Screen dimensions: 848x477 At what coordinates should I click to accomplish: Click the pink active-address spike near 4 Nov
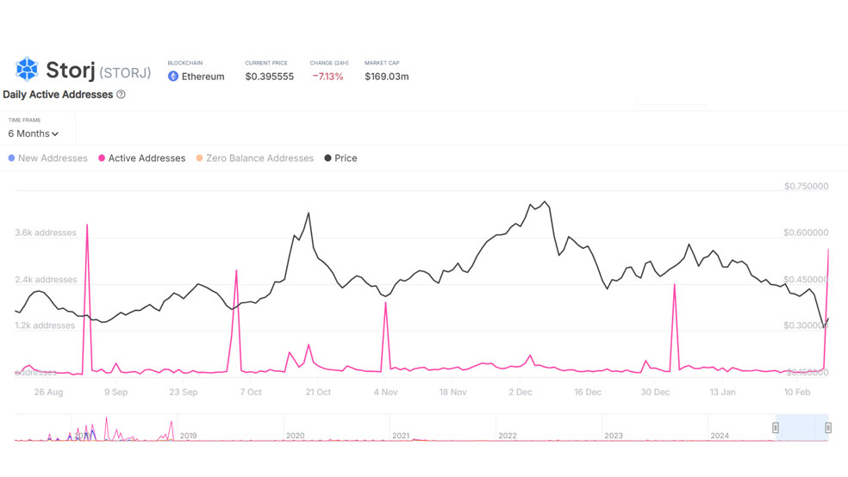pyautogui.click(x=385, y=304)
